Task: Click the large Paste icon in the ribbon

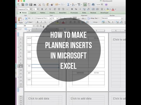Action: (x=20, y=19)
